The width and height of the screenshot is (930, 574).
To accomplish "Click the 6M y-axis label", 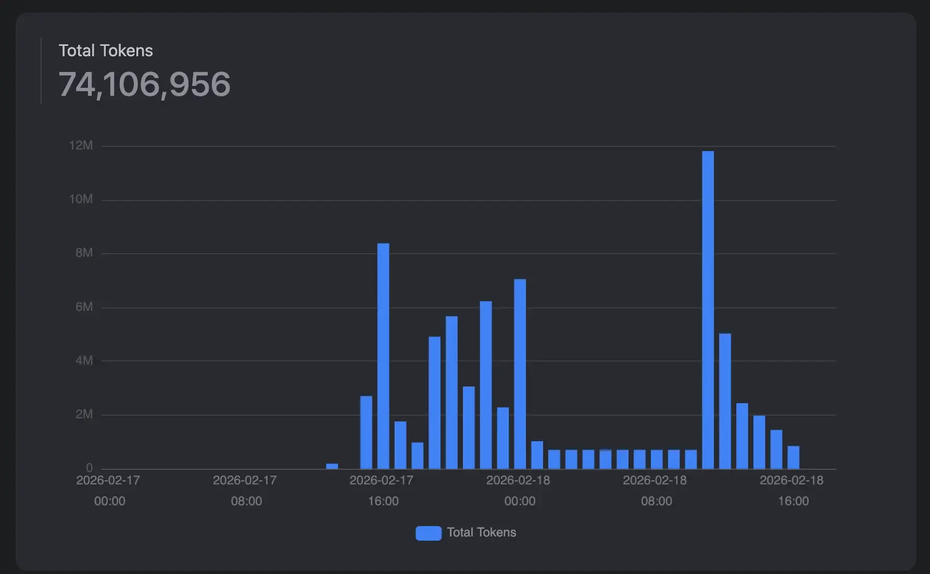I will (x=84, y=307).
